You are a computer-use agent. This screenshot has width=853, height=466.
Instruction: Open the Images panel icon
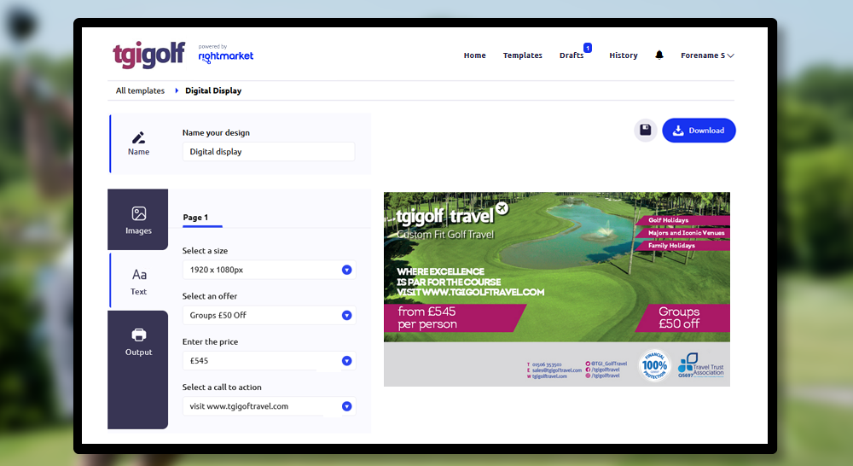(139, 213)
